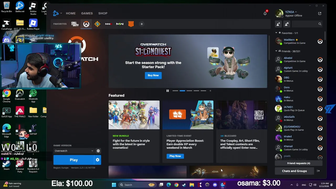Open game settings gear next to Play
Image resolution: width=336 pixels, height=189 pixels.
pyautogui.click(x=98, y=160)
